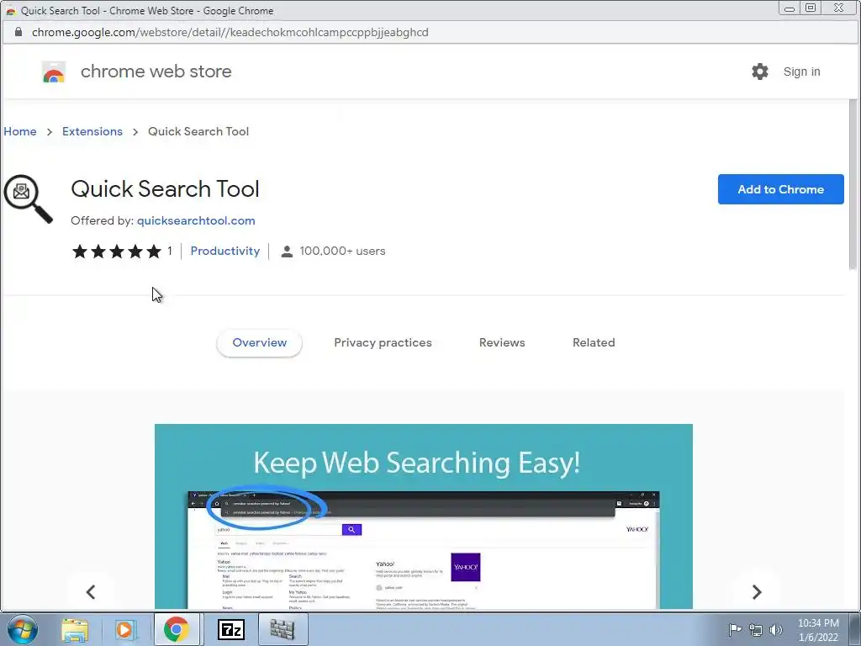Click the Chrome taskbar icon

click(x=176, y=629)
